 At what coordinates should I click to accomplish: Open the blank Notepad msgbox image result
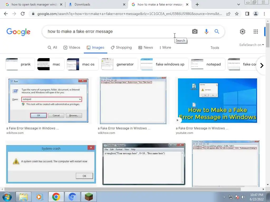point(133,100)
